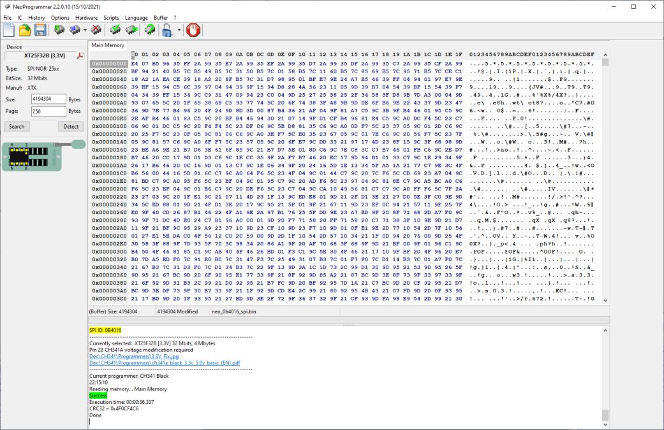
Task: Click the address row 0x00000000
Action: (x=109, y=64)
